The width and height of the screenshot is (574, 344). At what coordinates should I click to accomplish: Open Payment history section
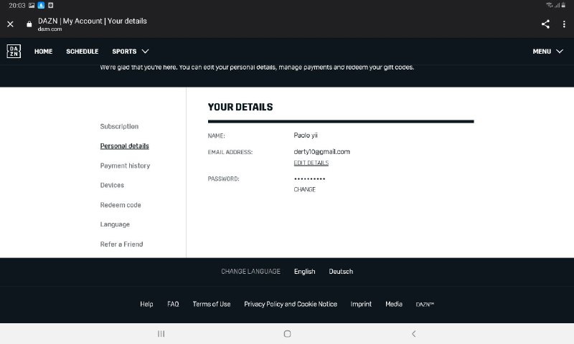click(x=125, y=166)
